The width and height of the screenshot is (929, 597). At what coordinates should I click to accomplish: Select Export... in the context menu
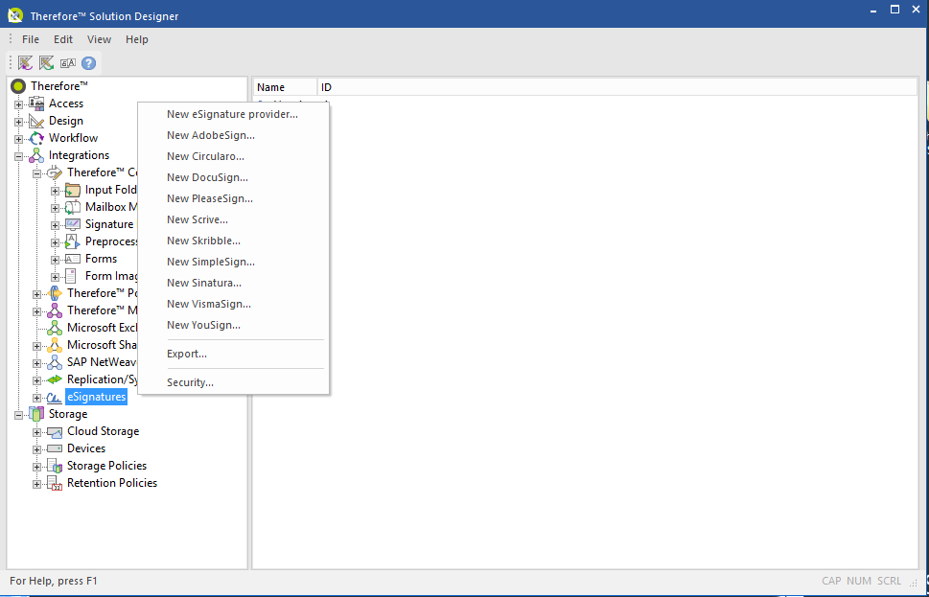click(x=232, y=355)
